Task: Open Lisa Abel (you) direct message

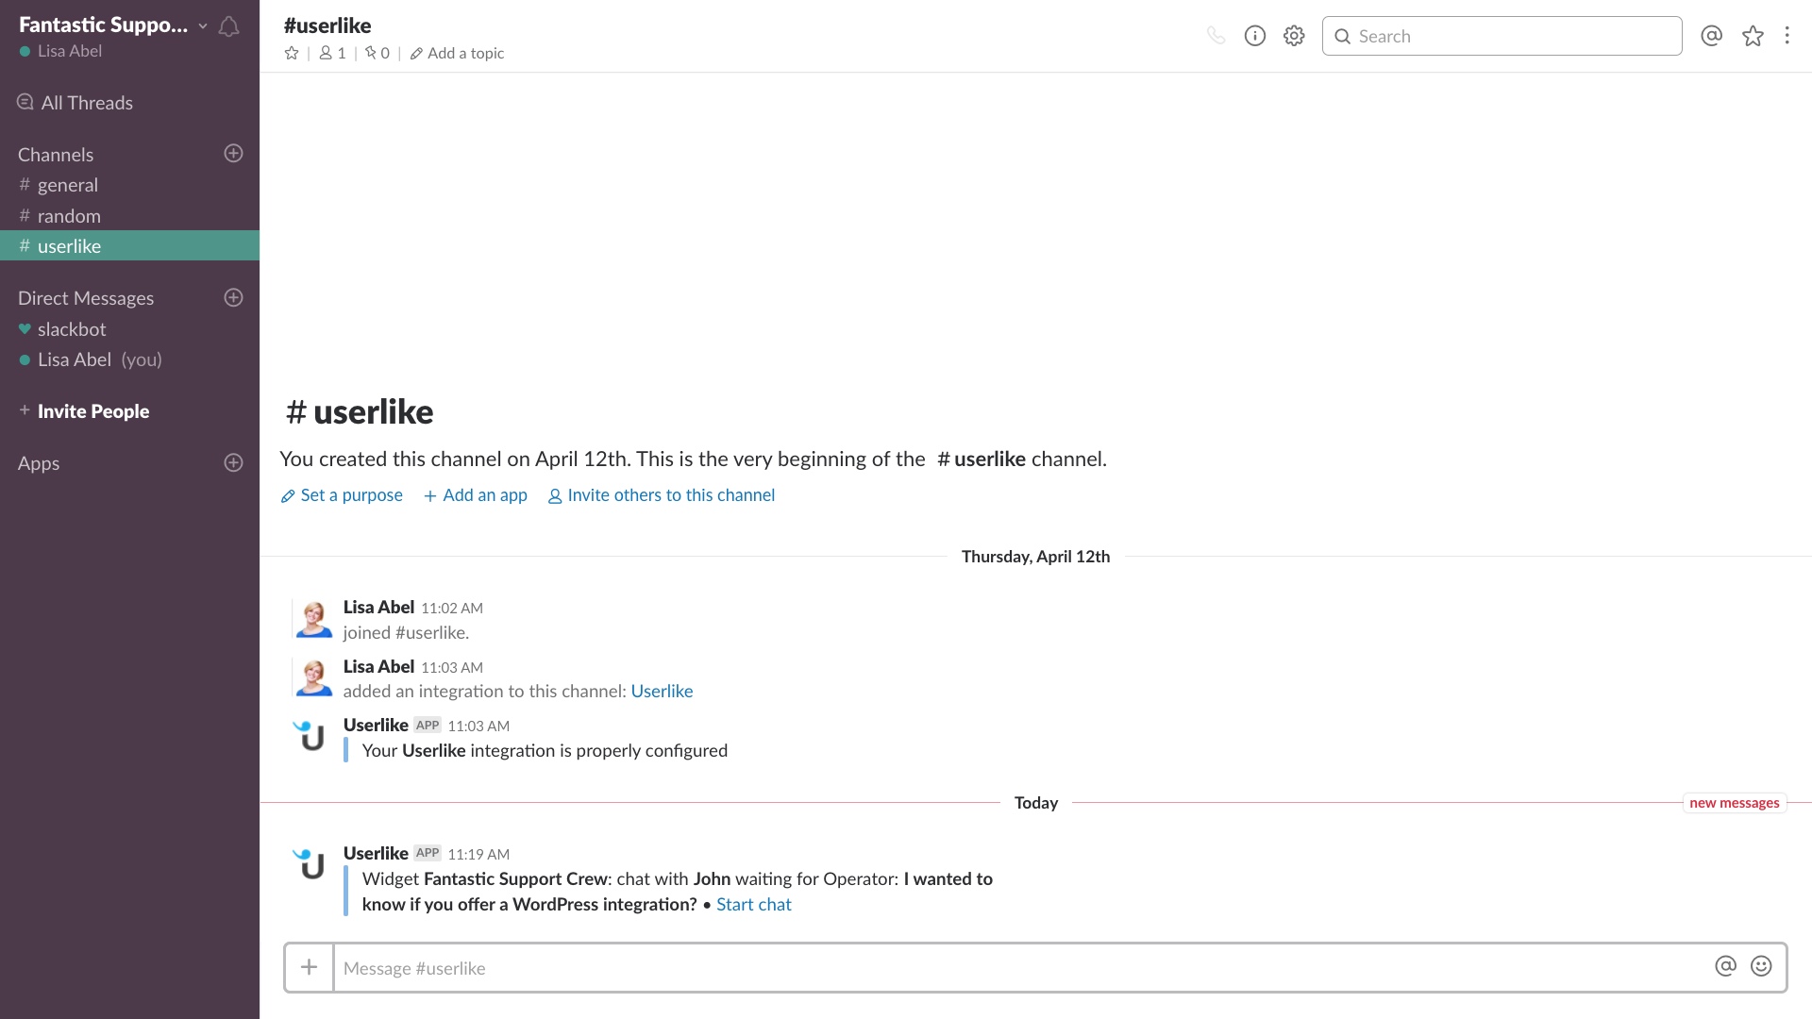Action: 129,359
